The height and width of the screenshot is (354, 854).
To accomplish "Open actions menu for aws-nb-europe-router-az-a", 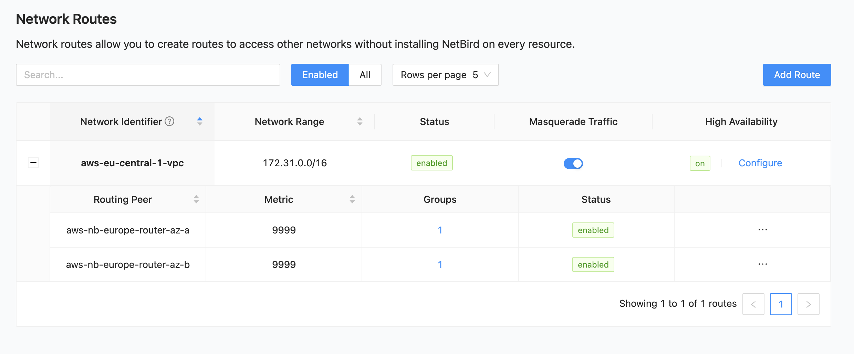I will (762, 230).
